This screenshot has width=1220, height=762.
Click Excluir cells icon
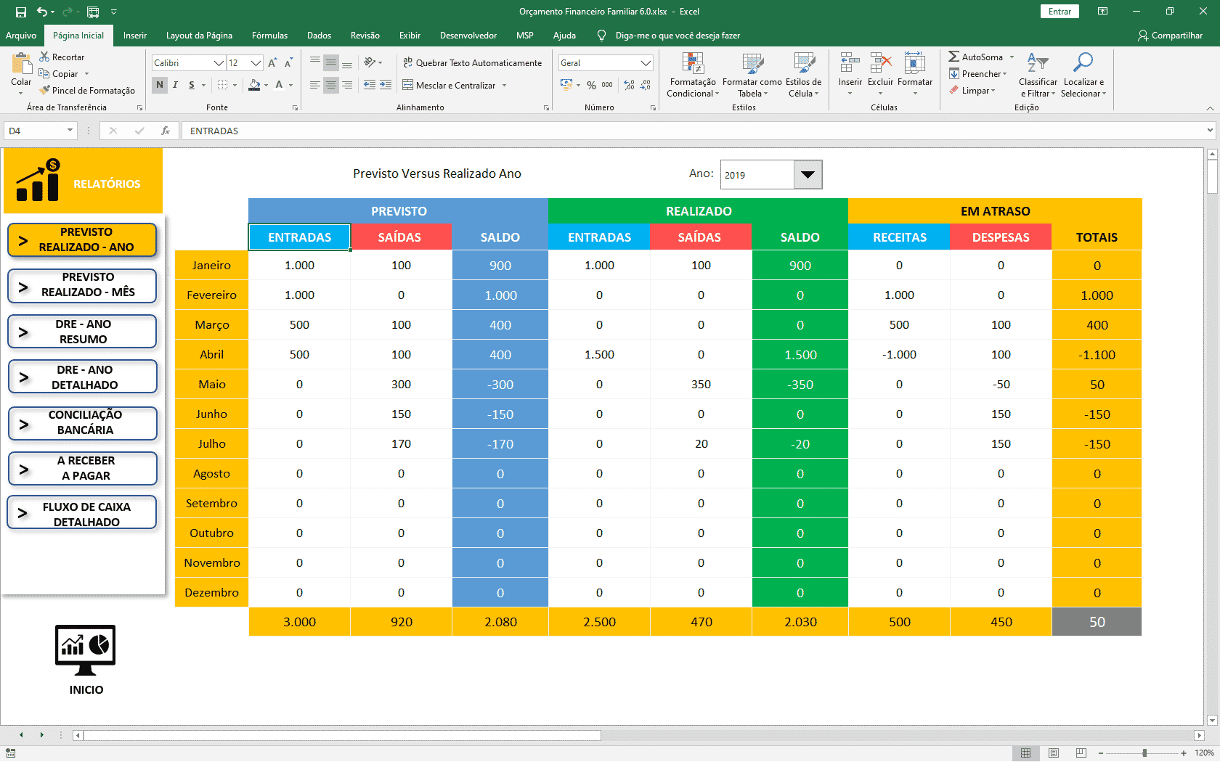pyautogui.click(x=880, y=64)
